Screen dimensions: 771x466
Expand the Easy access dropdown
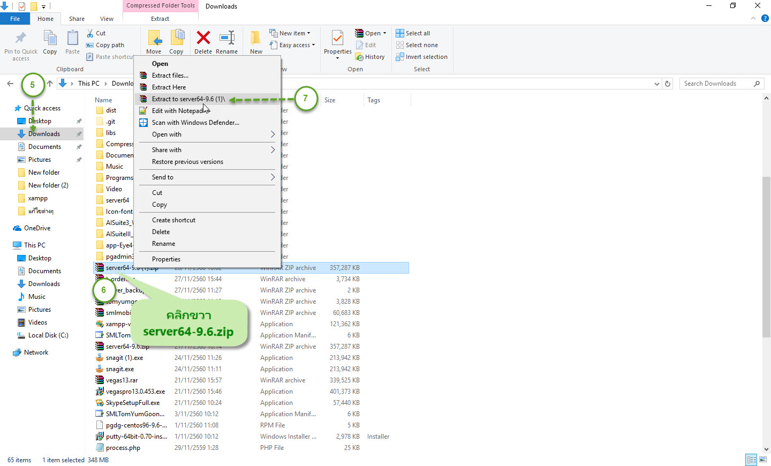(314, 45)
